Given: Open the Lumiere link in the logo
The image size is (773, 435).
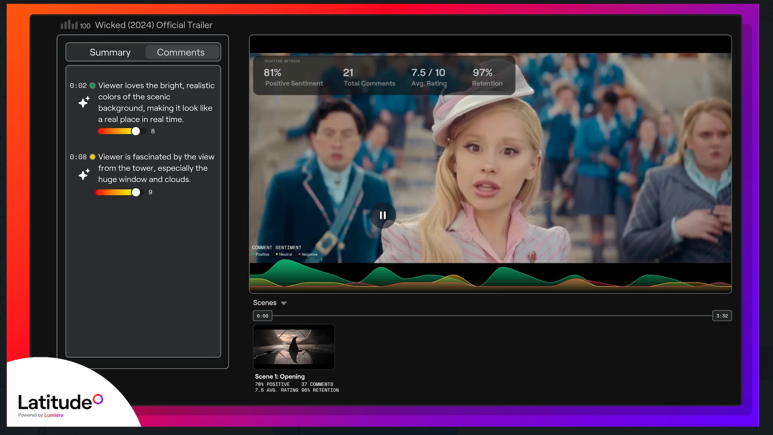Looking at the screenshot, I should (54, 415).
